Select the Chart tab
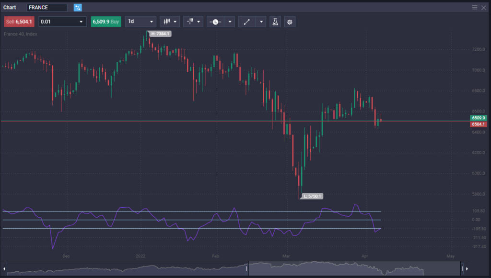 click(10, 7)
